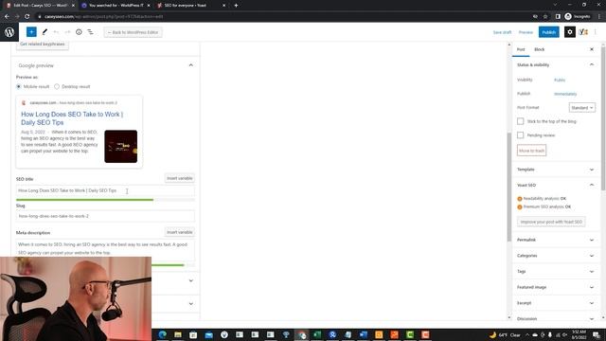
Task: Select the pencil Tools icon
Action: (45, 32)
